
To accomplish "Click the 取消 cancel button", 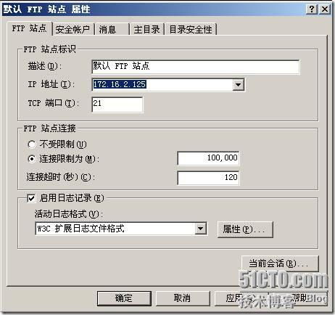I will point(183,298).
